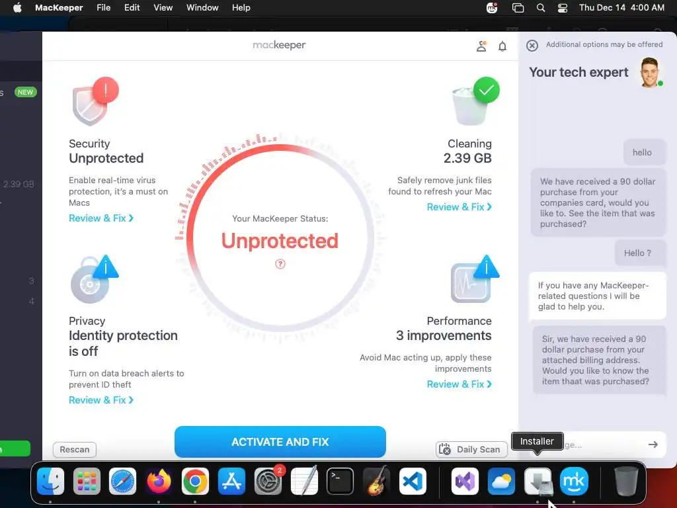Open Review & Fix under Security
The height and width of the screenshot is (508, 677).
coord(101,218)
